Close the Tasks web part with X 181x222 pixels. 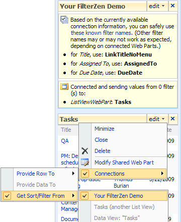(172, 119)
